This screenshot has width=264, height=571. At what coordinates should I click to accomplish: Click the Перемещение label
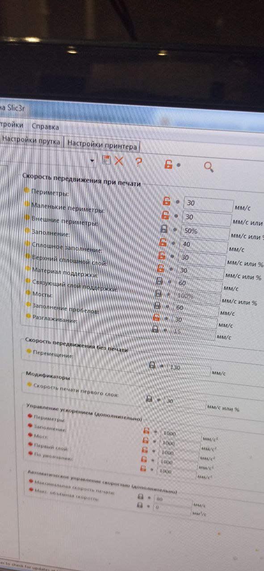[53, 354]
